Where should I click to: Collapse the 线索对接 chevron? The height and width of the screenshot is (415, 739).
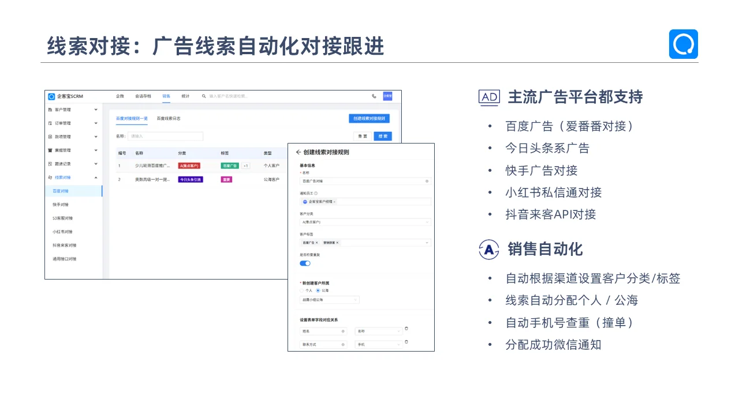[96, 178]
